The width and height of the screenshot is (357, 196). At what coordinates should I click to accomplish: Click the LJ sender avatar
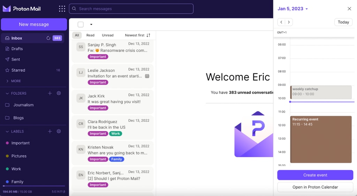(81, 72)
